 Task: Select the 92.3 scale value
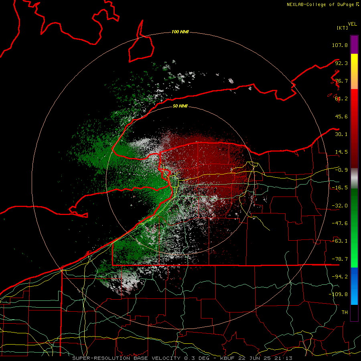(341, 63)
